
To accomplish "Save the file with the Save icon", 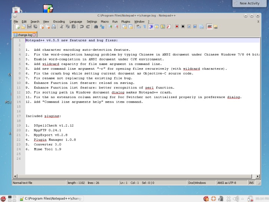I will pyautogui.click(x=29, y=27).
